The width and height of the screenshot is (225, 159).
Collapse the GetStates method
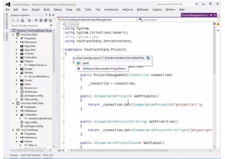coord(64,143)
